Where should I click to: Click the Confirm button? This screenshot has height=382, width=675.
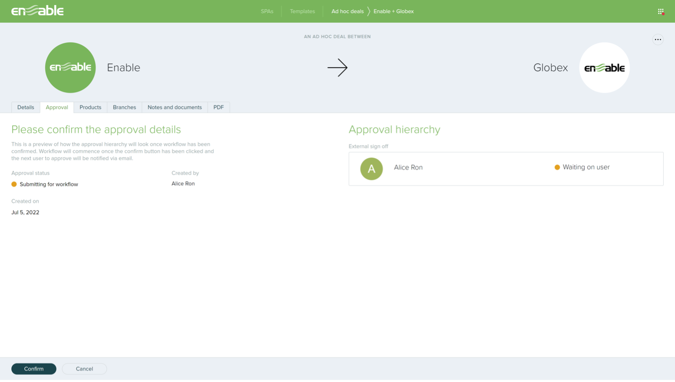34,369
